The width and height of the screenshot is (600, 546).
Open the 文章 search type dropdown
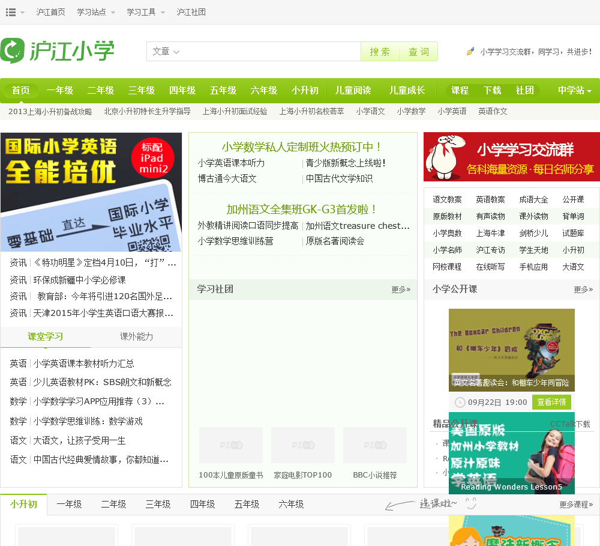click(x=166, y=51)
